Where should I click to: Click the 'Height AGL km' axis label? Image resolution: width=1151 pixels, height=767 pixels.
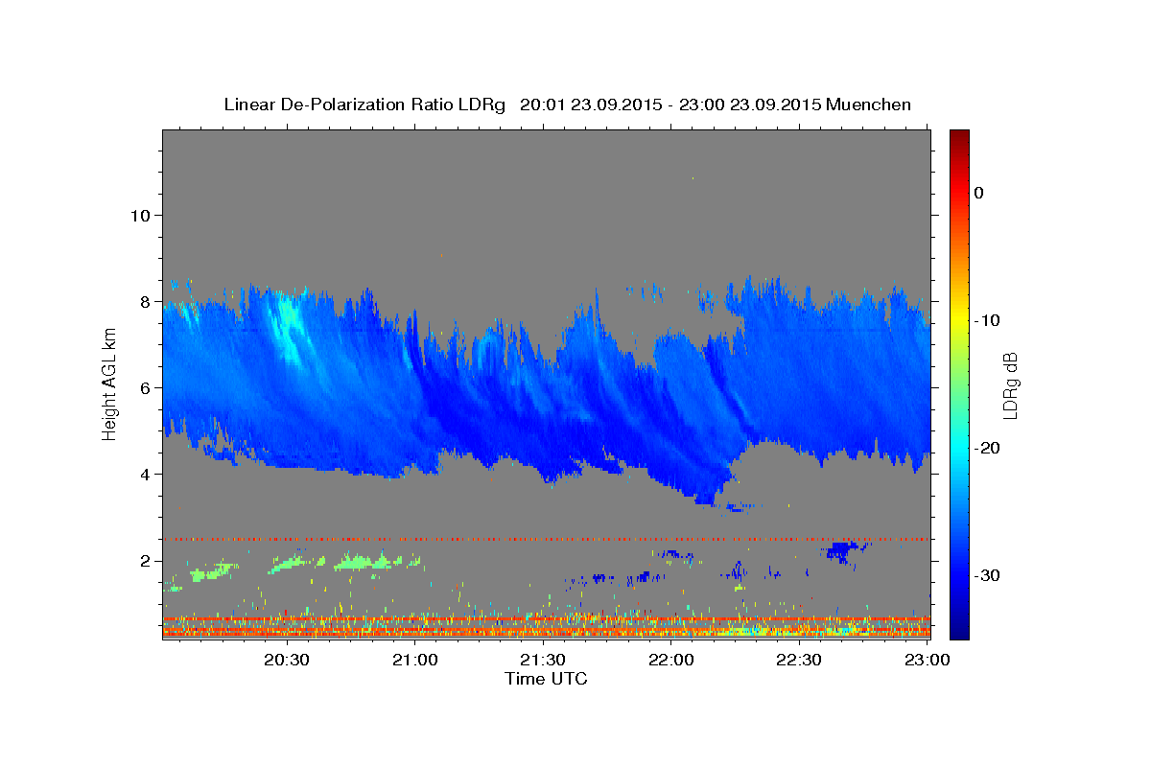pyautogui.click(x=110, y=384)
